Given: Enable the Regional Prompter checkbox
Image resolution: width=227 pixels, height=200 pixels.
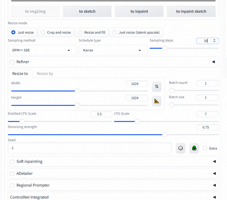Looking at the screenshot, I should click(12, 185).
